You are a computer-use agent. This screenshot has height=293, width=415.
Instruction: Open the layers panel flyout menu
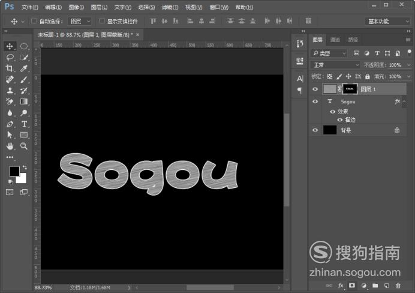point(408,40)
